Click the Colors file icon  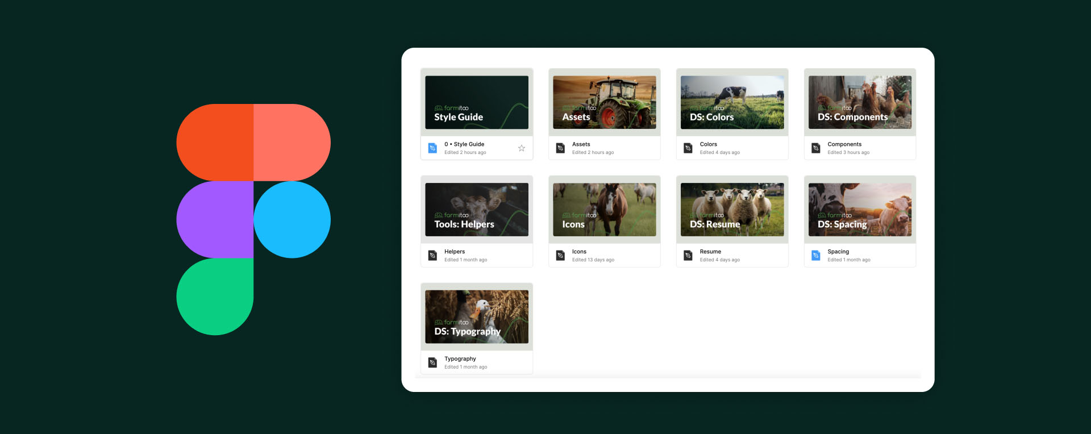688,148
